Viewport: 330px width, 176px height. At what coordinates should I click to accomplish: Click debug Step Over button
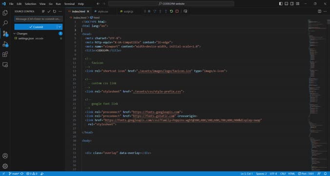[x=155, y=11]
